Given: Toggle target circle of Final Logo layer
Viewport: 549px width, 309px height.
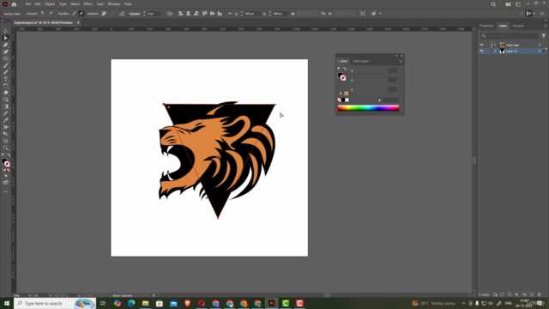Looking at the screenshot, I should pos(540,45).
